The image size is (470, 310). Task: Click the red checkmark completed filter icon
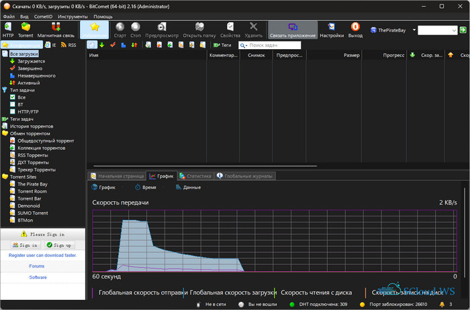point(113,45)
